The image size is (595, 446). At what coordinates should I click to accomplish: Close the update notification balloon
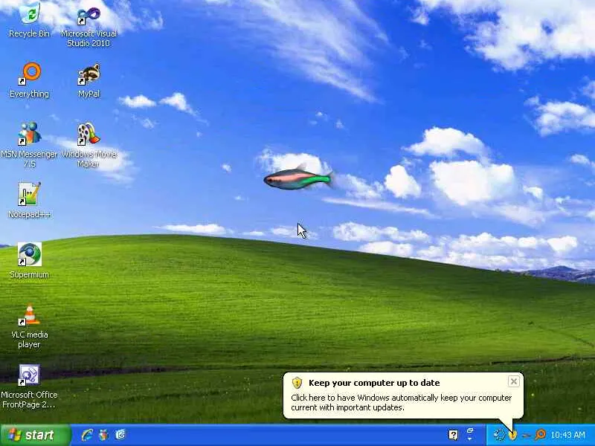point(513,381)
